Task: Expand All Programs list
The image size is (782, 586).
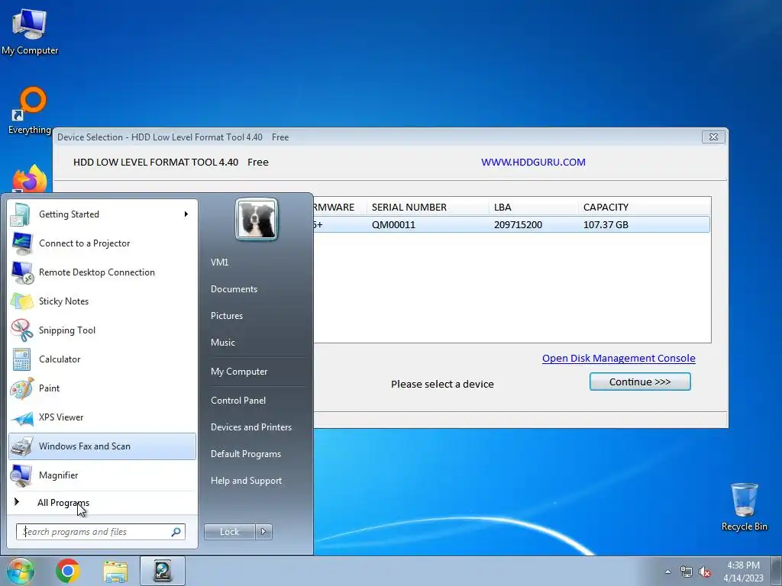Action: [102, 503]
